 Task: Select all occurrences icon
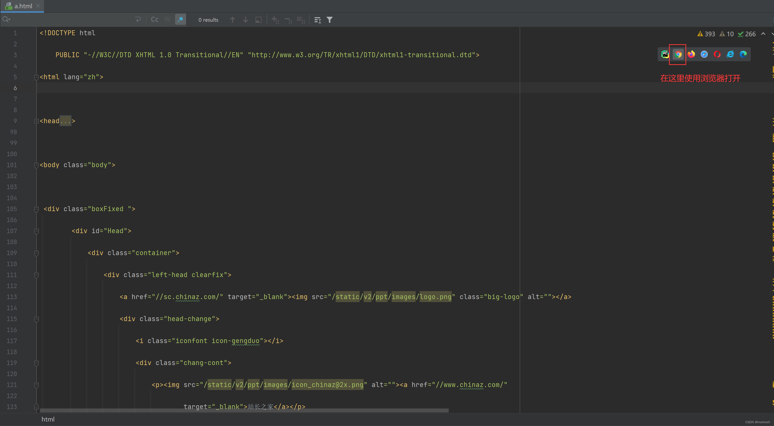[301, 20]
